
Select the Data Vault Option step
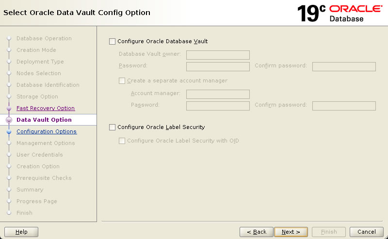tap(44, 120)
